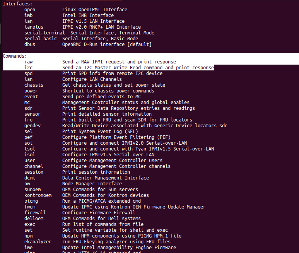Click "OpenBMC D-Bus interface [default]" description
Image resolution: width=299 pixels, height=253 pixels.
107,44
